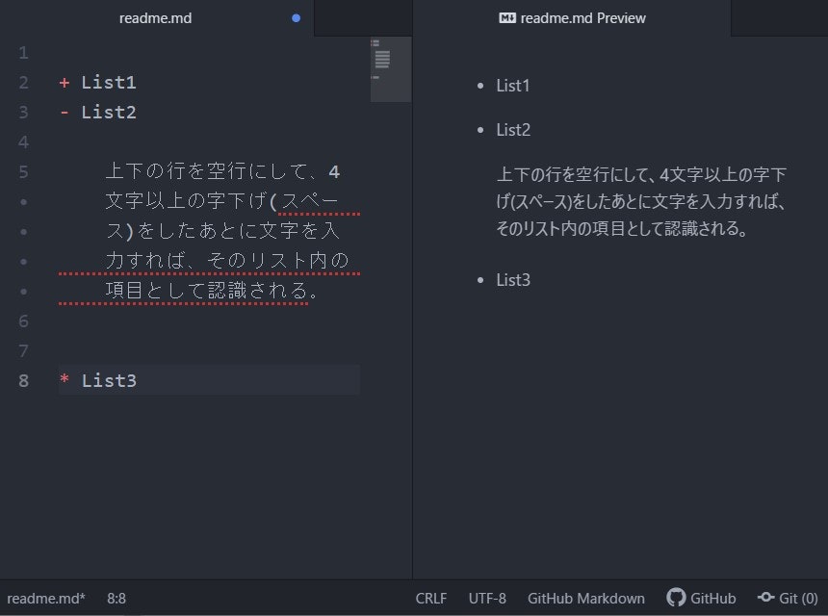Click the wrap indicator dot beside line 5

(x=24, y=201)
